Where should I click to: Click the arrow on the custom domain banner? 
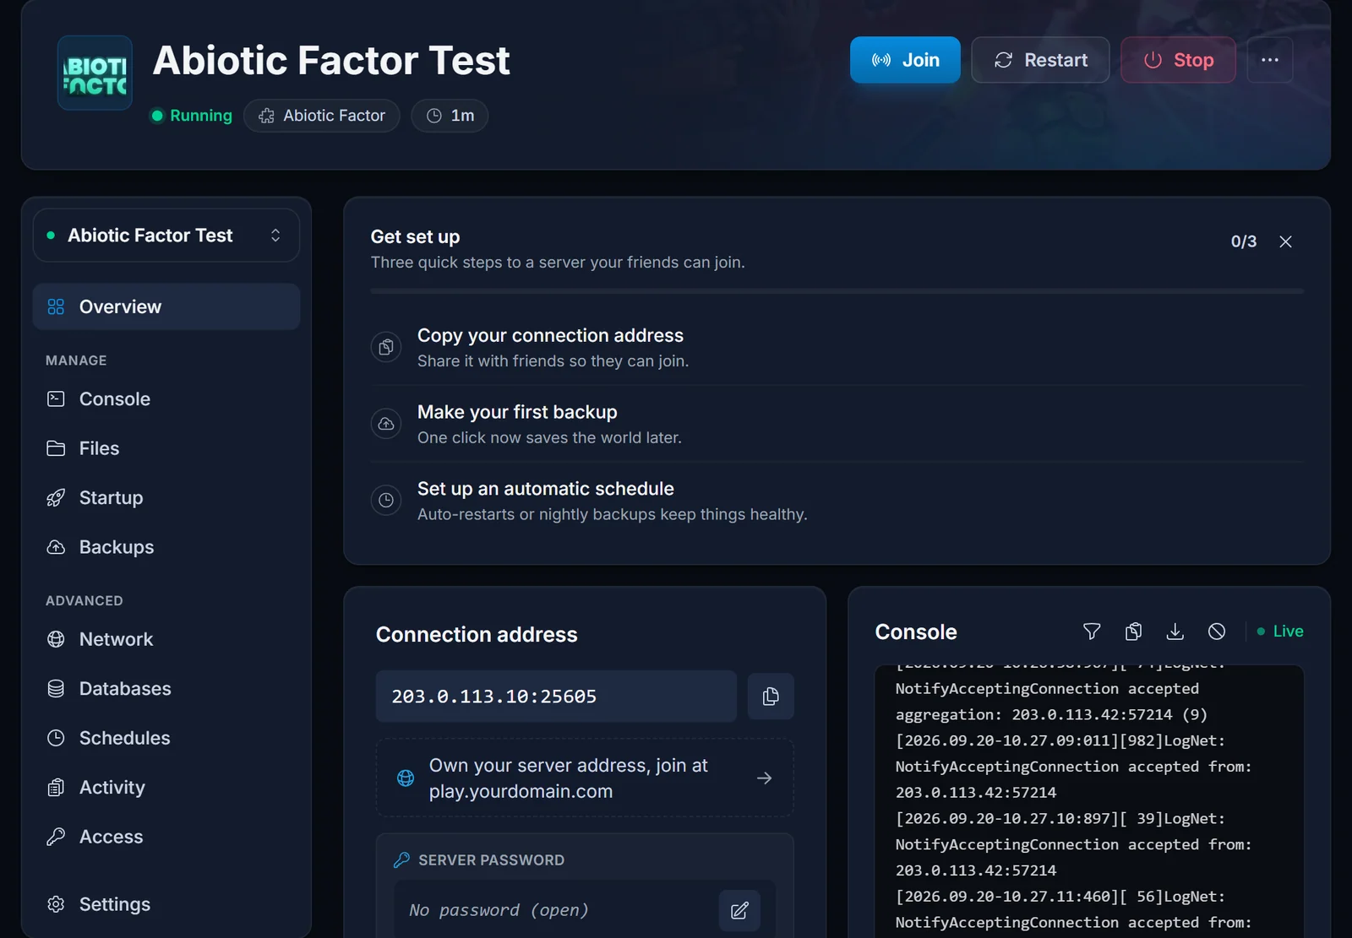coord(765,778)
